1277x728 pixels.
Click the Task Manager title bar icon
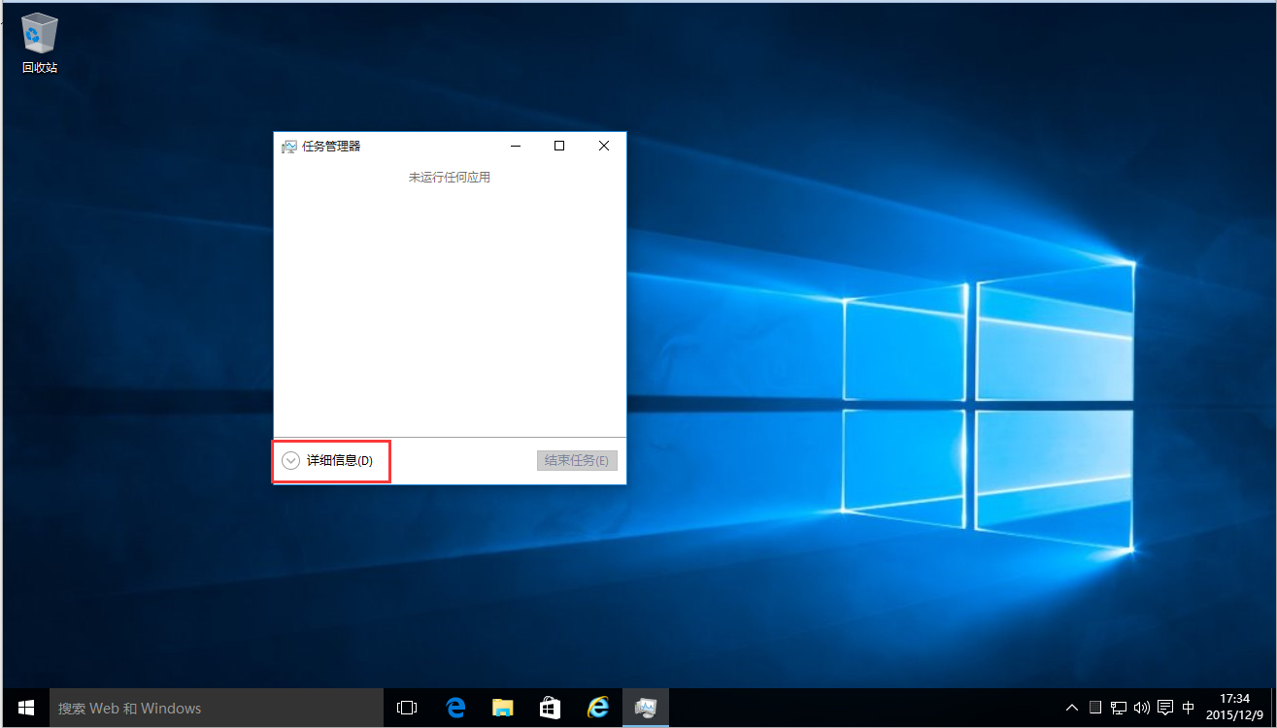coord(288,147)
